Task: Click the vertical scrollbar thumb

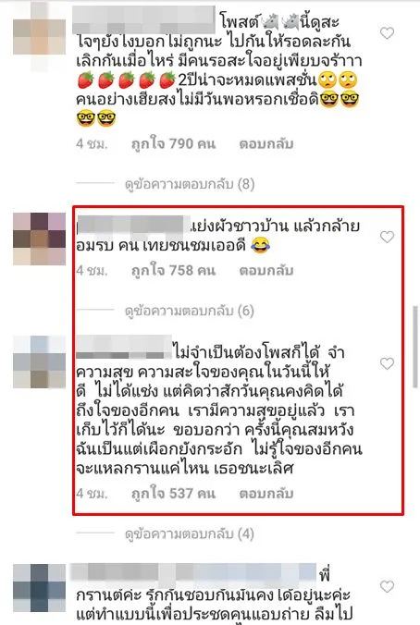Action: point(414,347)
